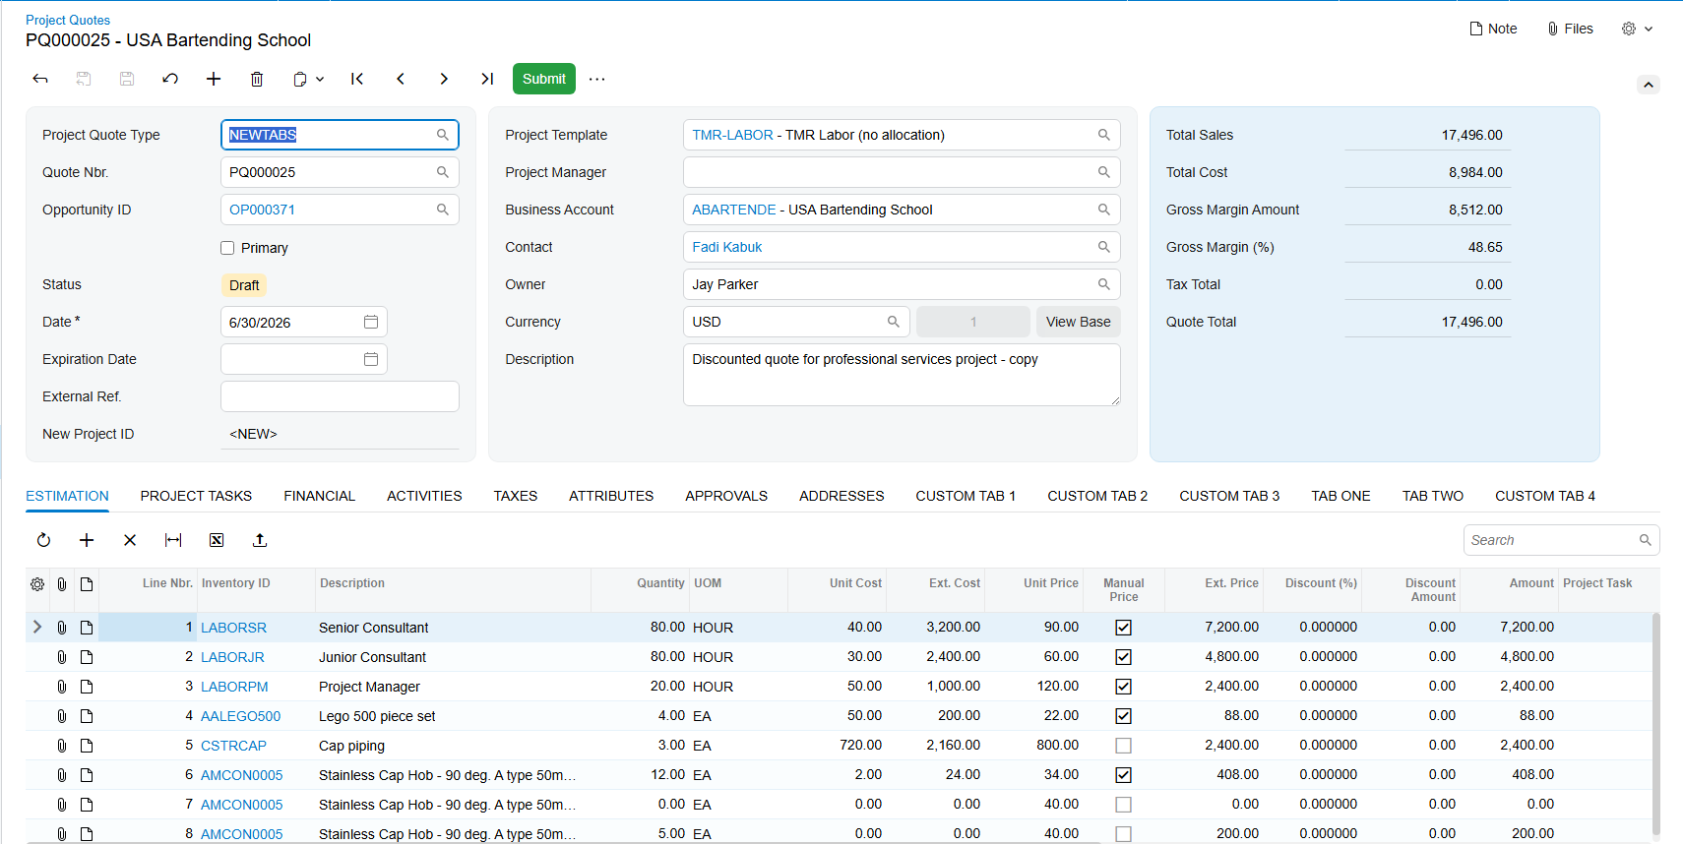Viewport: 1683px width, 844px height.
Task: Uncheck Manual Price for Project Manager row
Action: pos(1124,687)
